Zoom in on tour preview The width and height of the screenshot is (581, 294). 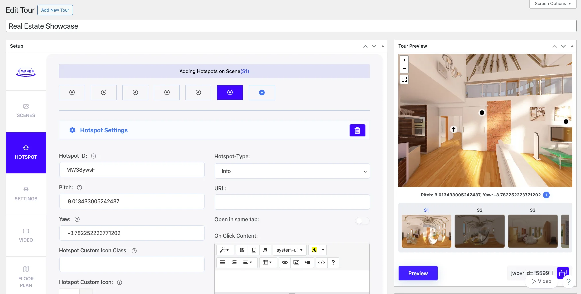[x=404, y=60]
